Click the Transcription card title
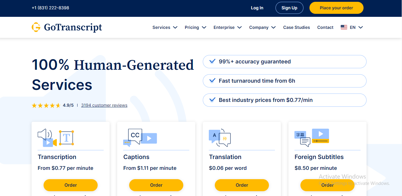Screen dimensions: 402x196 [x=57, y=157]
